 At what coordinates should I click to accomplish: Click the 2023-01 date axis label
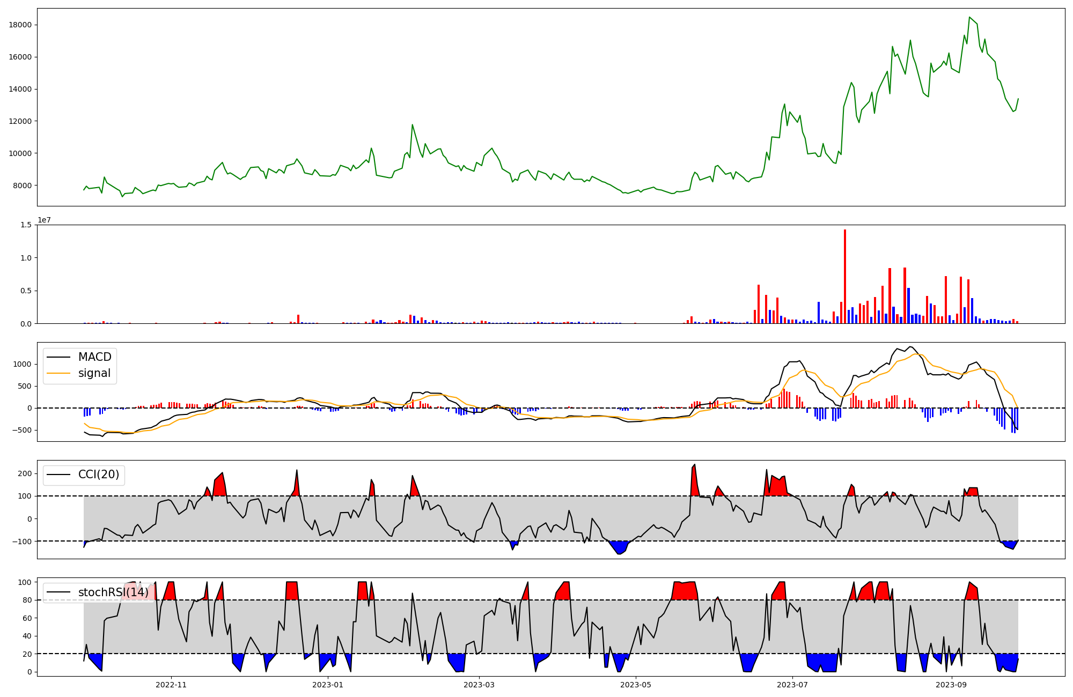tap(327, 685)
